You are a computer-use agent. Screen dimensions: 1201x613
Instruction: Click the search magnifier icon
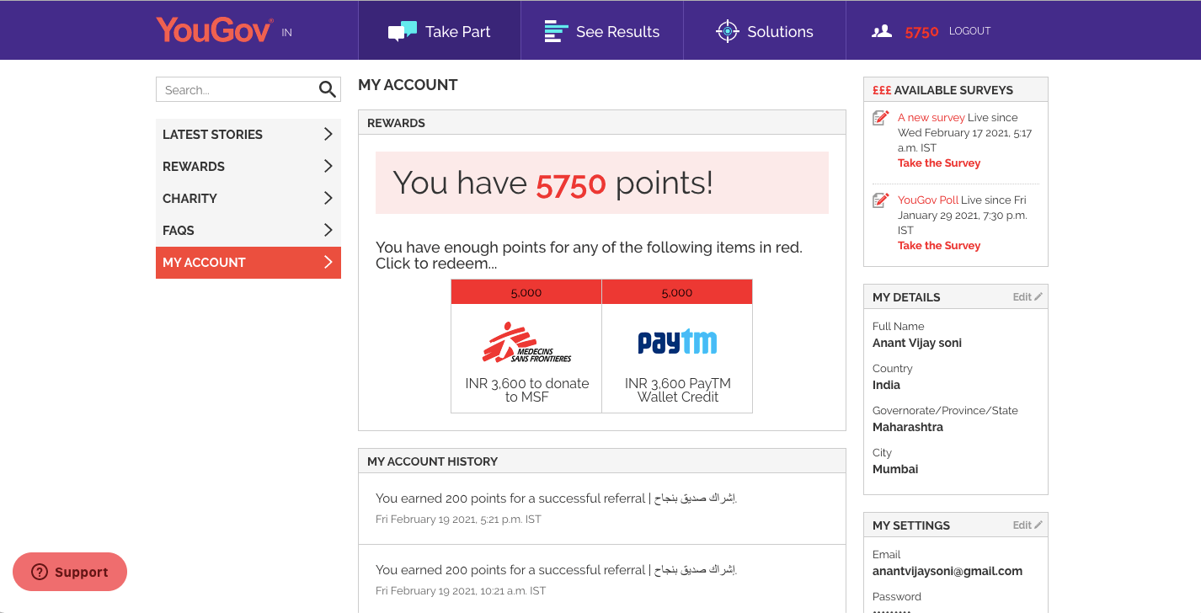[x=327, y=89]
